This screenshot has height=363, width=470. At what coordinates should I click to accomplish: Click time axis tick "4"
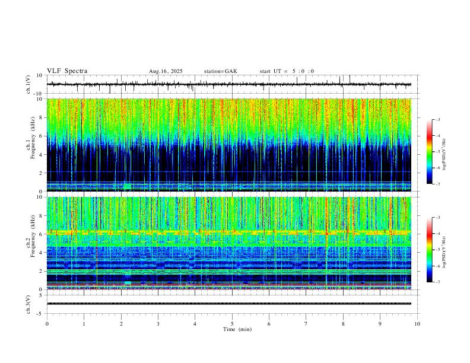coord(195,324)
